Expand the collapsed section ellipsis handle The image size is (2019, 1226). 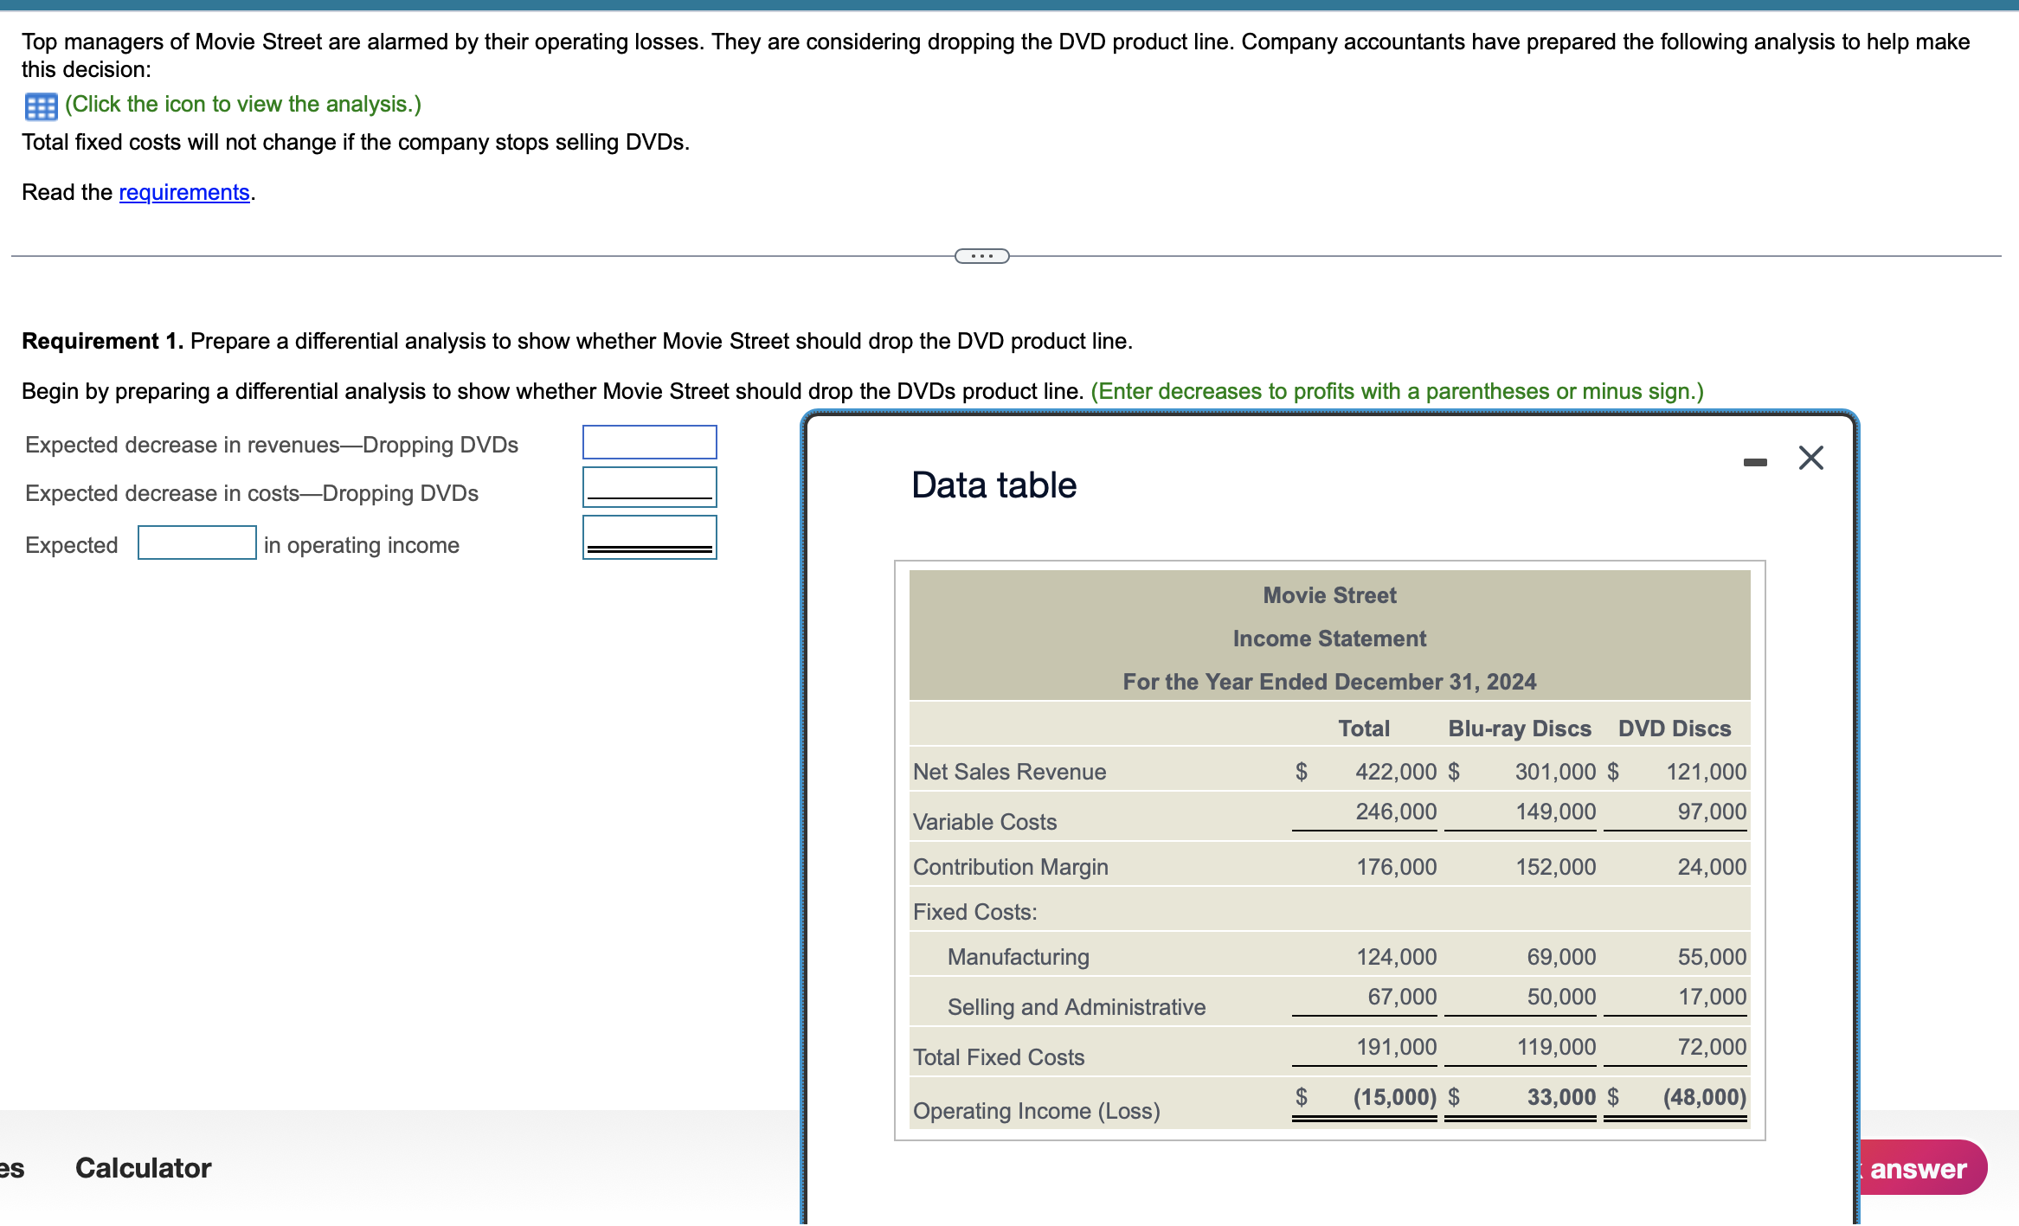click(x=981, y=256)
